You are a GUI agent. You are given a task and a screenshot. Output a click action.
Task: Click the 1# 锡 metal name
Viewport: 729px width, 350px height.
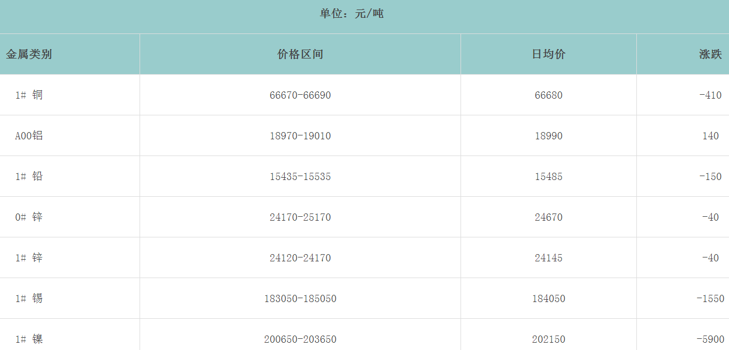point(29,299)
